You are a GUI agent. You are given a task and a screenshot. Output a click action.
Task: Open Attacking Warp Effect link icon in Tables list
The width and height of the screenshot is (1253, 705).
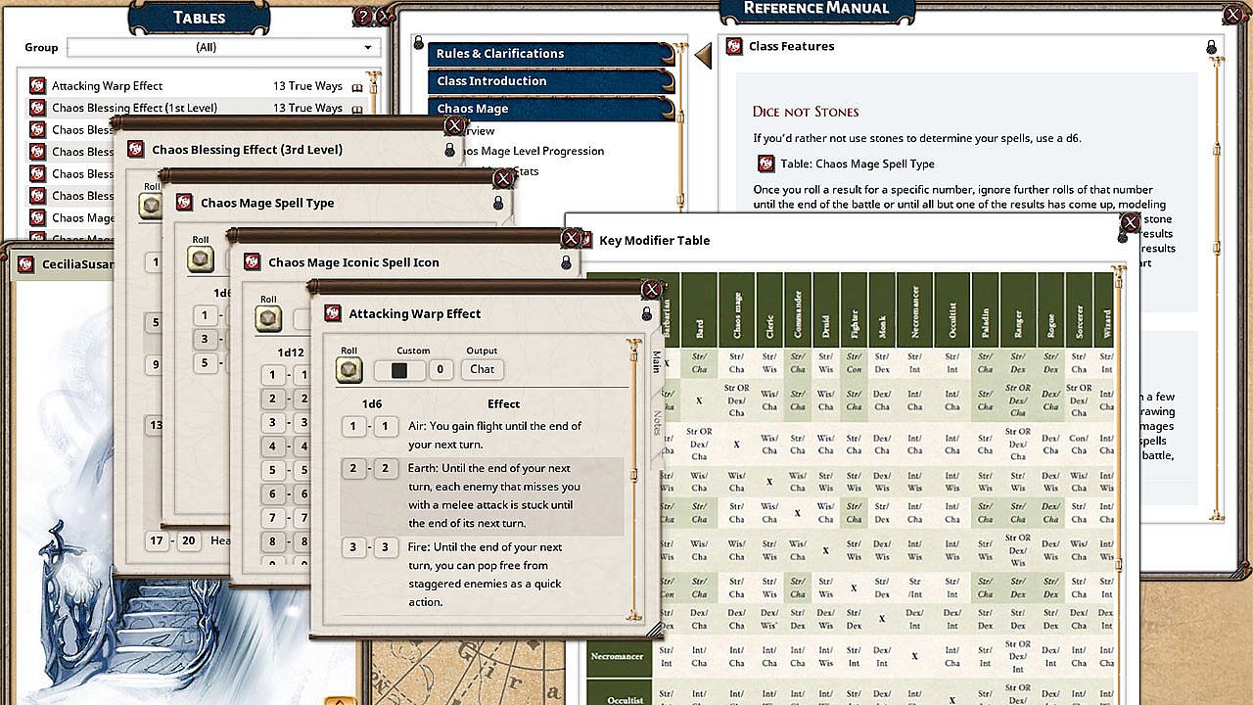(x=38, y=86)
